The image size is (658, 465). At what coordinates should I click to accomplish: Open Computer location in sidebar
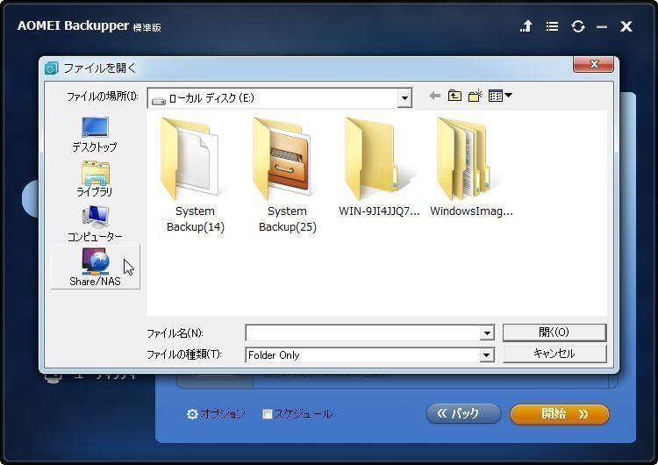point(95,224)
